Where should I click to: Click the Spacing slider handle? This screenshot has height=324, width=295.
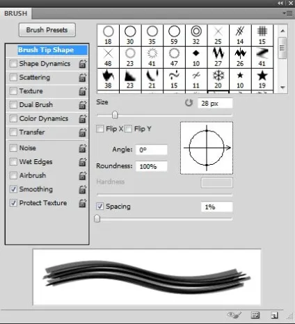pos(97,218)
